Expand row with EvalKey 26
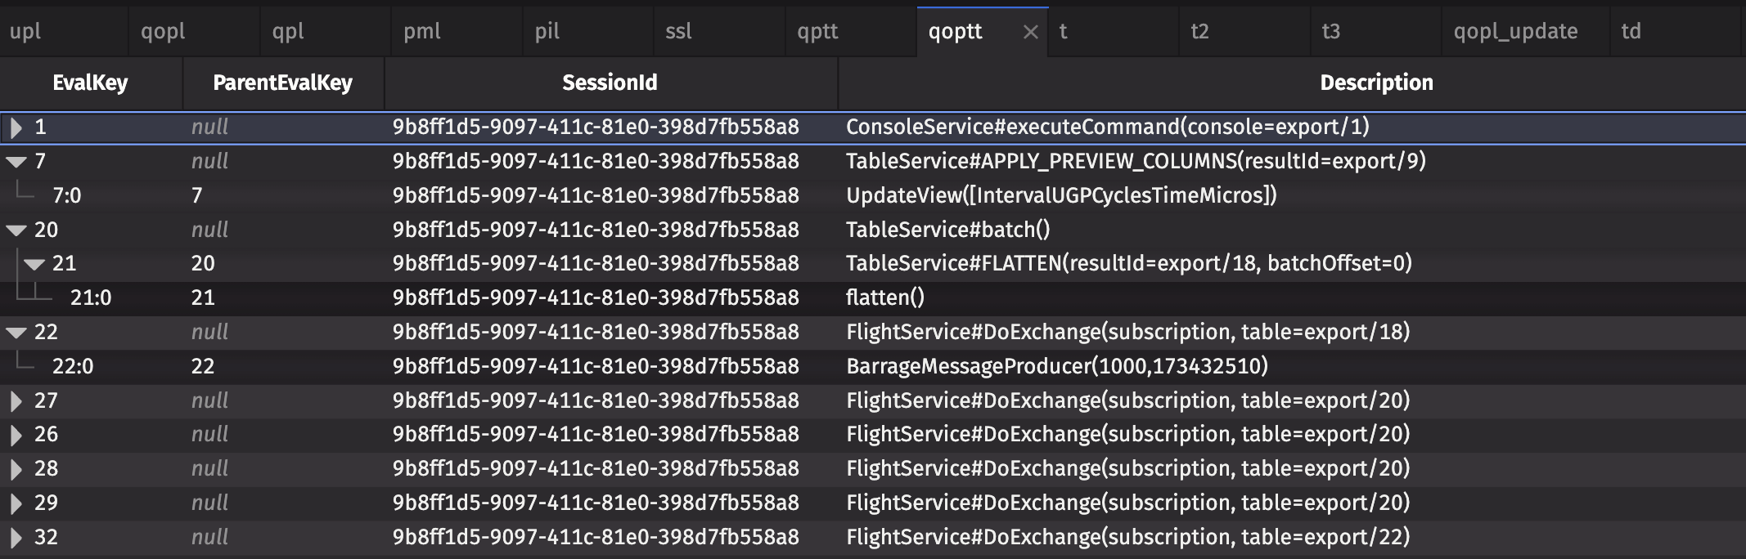Image resolution: width=1746 pixels, height=559 pixels. click(16, 435)
